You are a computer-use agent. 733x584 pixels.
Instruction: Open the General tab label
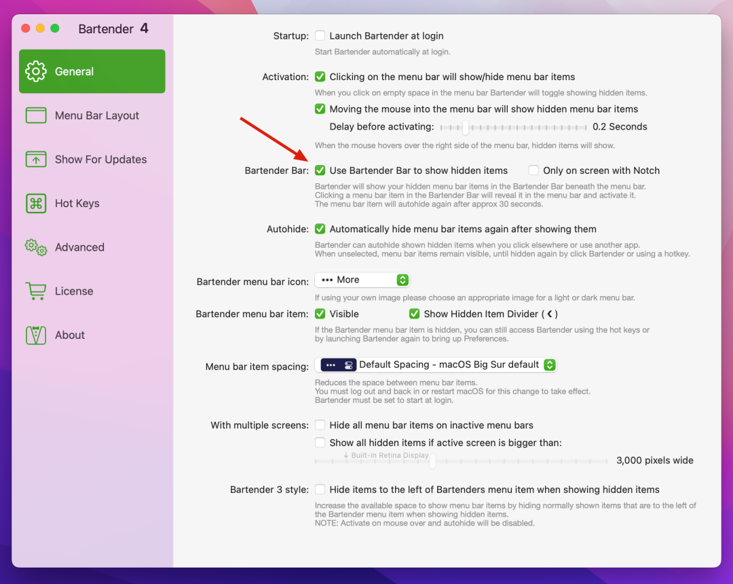[x=75, y=71]
